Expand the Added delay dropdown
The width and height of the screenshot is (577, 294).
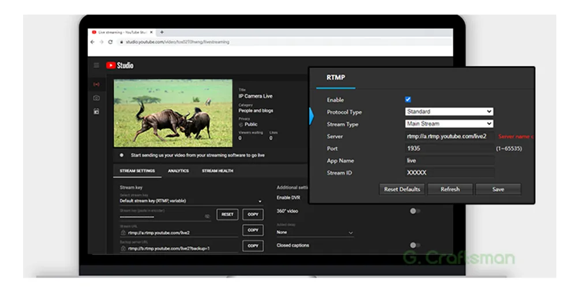coord(315,232)
